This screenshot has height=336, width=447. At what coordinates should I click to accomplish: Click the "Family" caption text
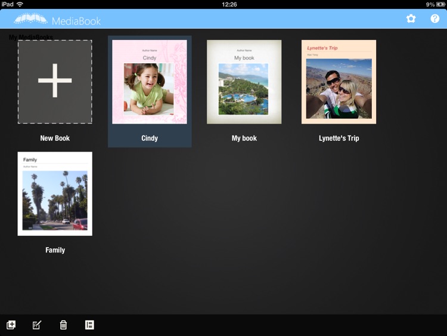pyautogui.click(x=55, y=250)
